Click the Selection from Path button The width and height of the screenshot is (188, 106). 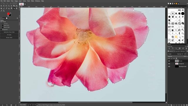coord(9,32)
